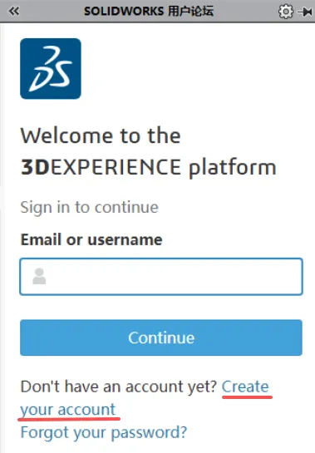The width and height of the screenshot is (315, 453).
Task: Click the word "SOLIDWORKS" in the title bar
Action: point(124,12)
